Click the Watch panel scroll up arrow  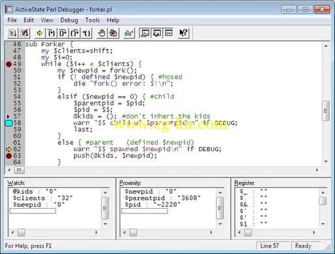(x=105, y=192)
